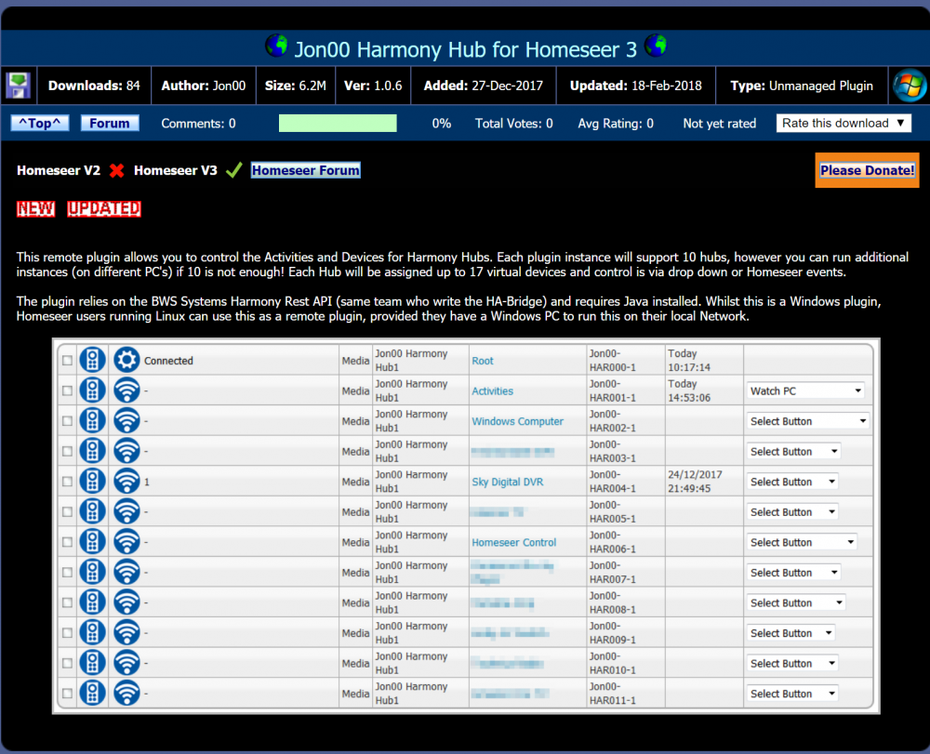930x754 pixels.
Task: Click the Please Donate! button
Action: tap(867, 170)
